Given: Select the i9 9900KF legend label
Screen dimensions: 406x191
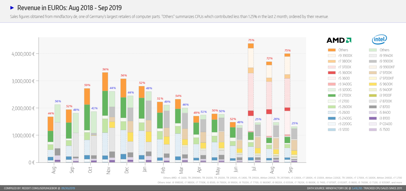Looking at the screenshot, I should (x=387, y=67).
